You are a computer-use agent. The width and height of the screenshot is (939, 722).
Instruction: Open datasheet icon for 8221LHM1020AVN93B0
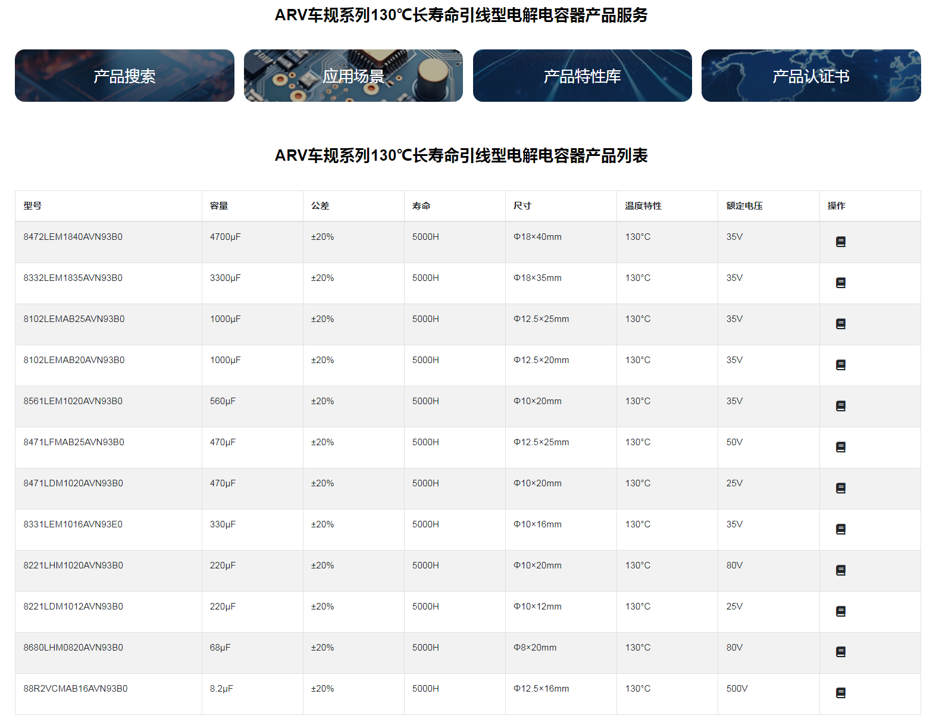(x=840, y=570)
